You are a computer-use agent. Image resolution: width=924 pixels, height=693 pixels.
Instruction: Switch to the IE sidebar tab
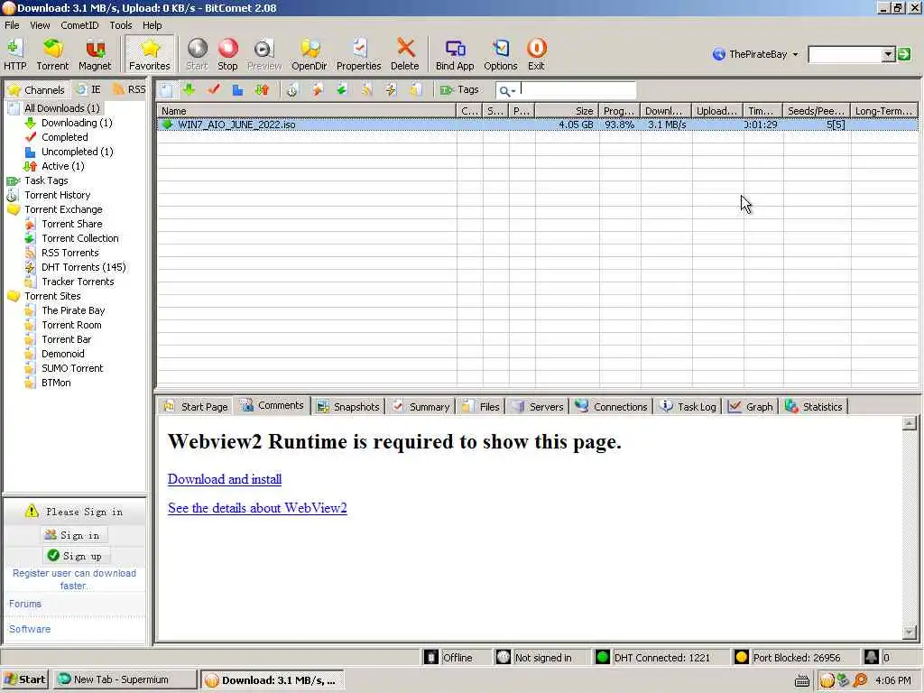[89, 89]
